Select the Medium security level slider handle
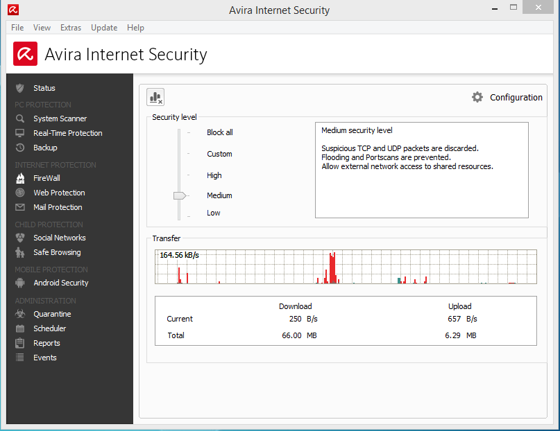Image resolution: width=560 pixels, height=431 pixels. click(x=180, y=196)
